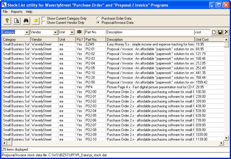231x159 pixels.
Task: Save the record with floppy disk icon
Action: pos(221,32)
